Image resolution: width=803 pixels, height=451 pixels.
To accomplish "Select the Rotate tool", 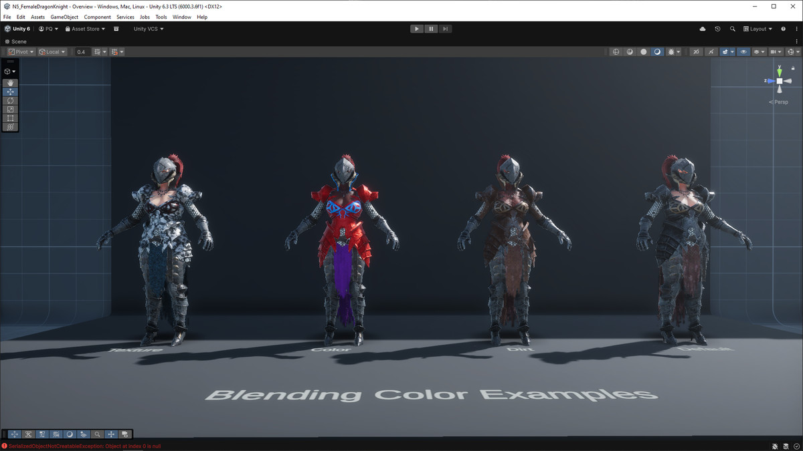I will click(10, 100).
